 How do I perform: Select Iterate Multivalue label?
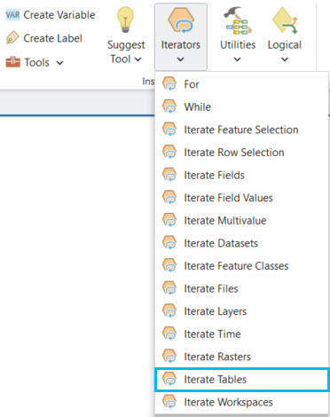click(225, 220)
